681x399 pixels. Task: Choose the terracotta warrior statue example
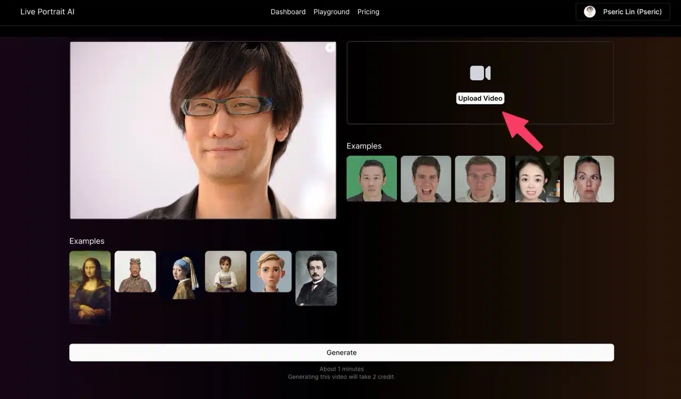[x=135, y=271]
